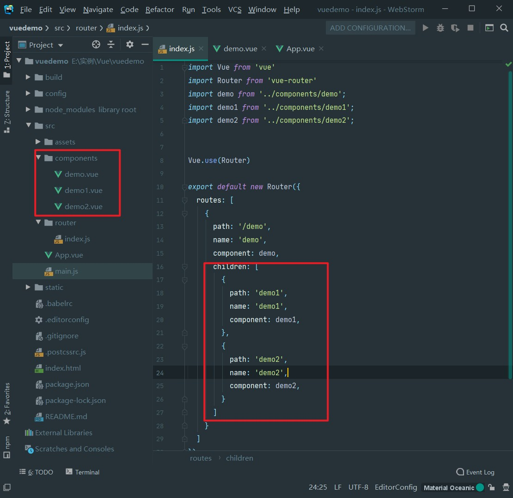The height and width of the screenshot is (498, 513).
Task: Fold the export default block at line 10
Action: coord(184,187)
